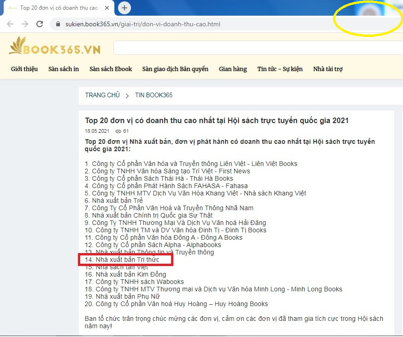This screenshot has height=337, width=403.
Task: Click the closing line 'Ban tổ chức trân trọng chúc mừng'
Action: pos(234,322)
